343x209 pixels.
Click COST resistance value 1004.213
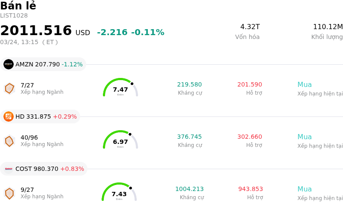pyautogui.click(x=190, y=189)
